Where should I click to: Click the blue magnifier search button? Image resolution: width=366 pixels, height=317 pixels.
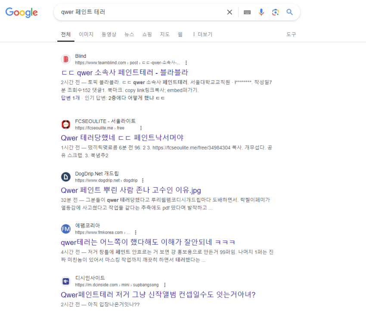[x=290, y=12]
